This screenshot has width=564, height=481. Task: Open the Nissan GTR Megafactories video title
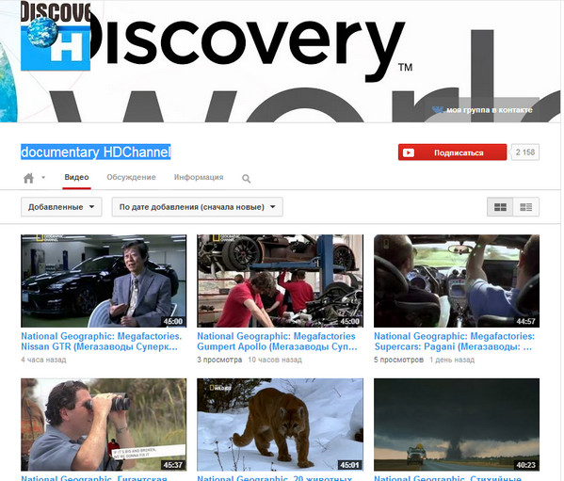[101, 342]
